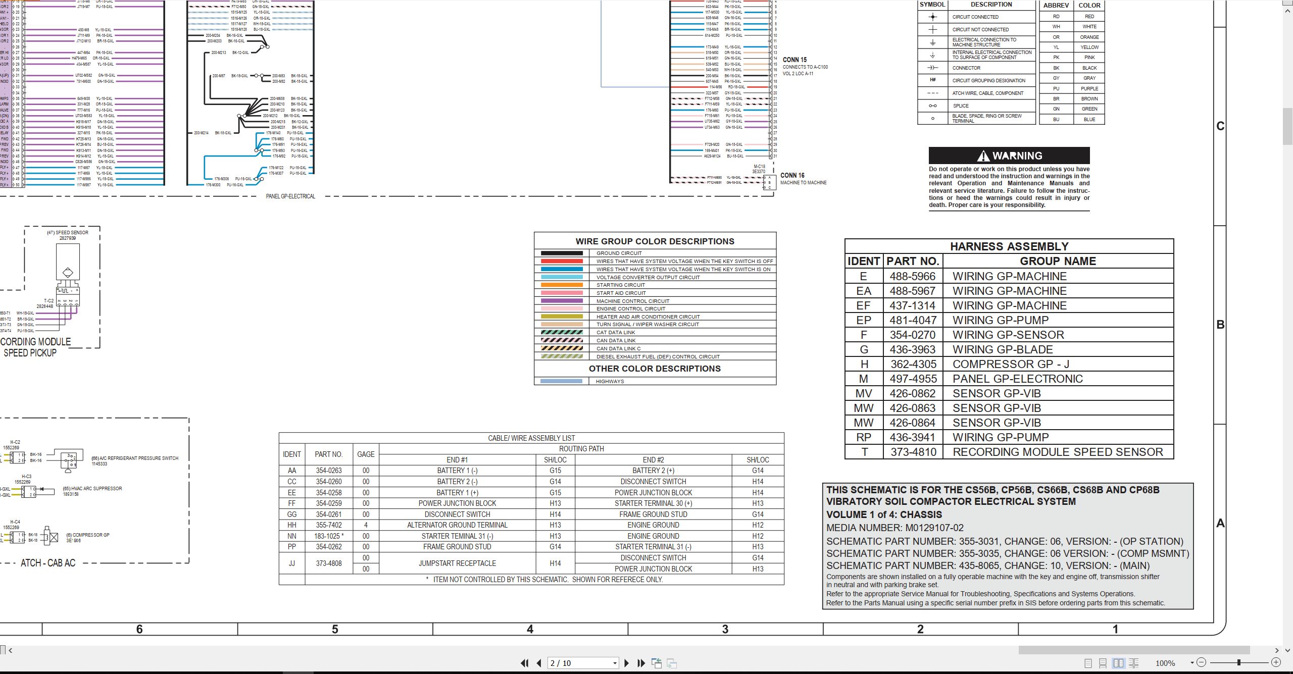Switch to continuous facing view
This screenshot has height=674, width=1293.
tap(1133, 663)
